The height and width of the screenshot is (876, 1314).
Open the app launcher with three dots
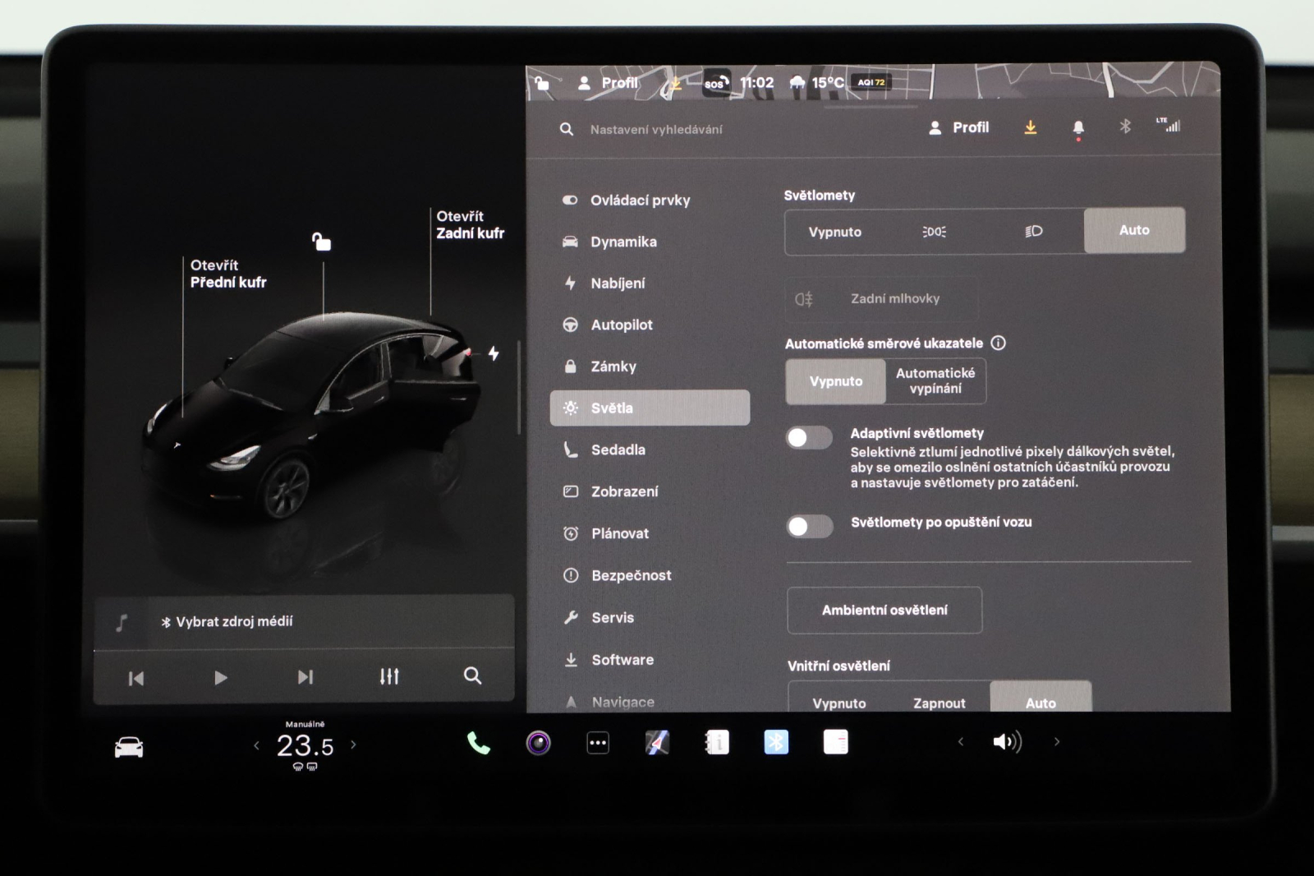pyautogui.click(x=598, y=742)
